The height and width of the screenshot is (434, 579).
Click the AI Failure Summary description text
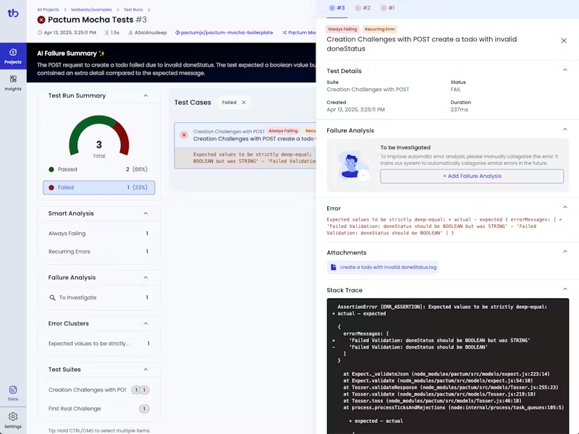[x=176, y=69]
